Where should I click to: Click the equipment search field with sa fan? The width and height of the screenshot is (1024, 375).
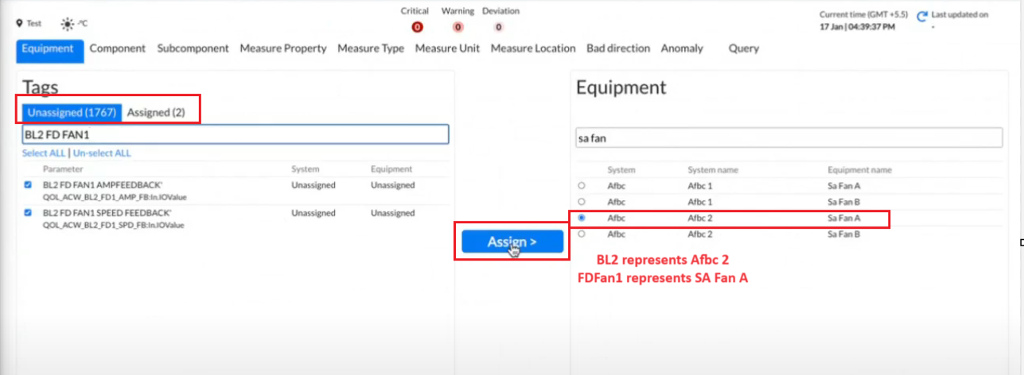(x=788, y=138)
